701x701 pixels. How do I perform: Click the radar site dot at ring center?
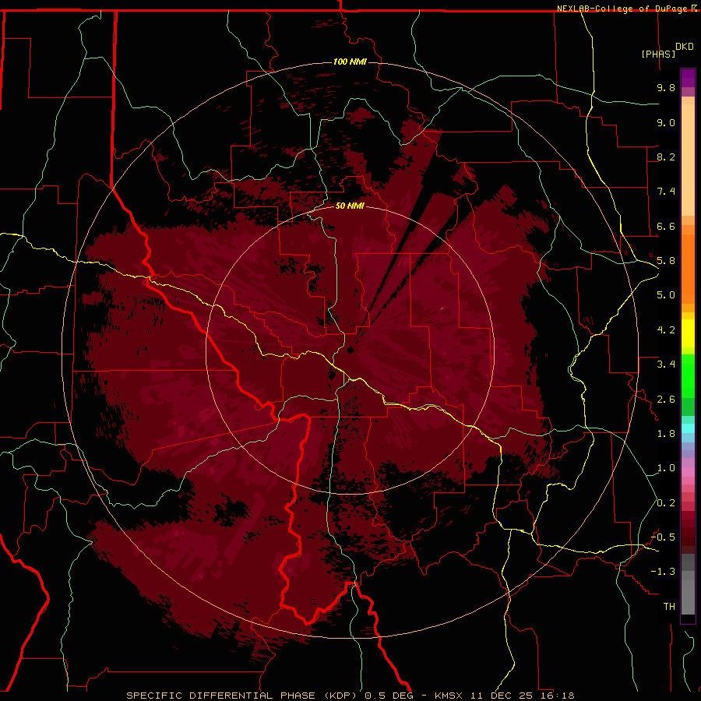[x=350, y=350]
